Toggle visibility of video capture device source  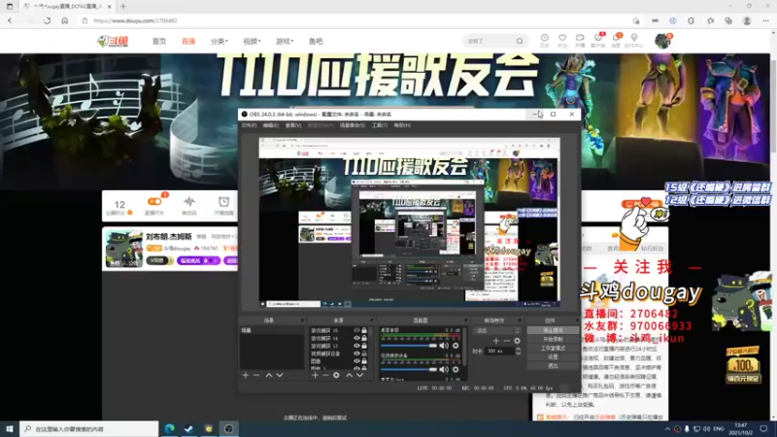(x=356, y=353)
